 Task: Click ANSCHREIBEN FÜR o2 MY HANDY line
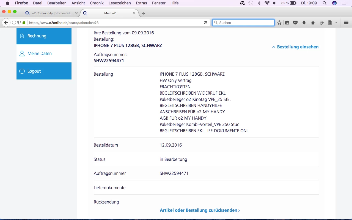click(x=193, y=112)
